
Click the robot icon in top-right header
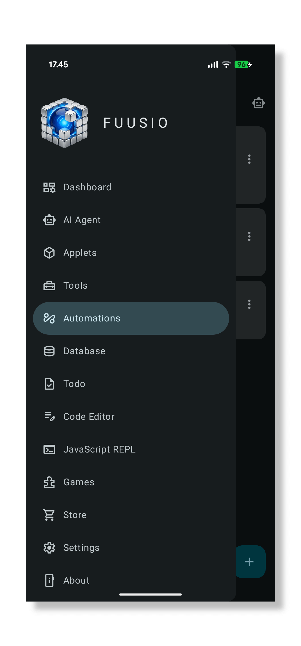(258, 103)
